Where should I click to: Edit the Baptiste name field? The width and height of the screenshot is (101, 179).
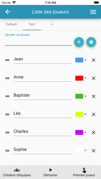point(43,96)
